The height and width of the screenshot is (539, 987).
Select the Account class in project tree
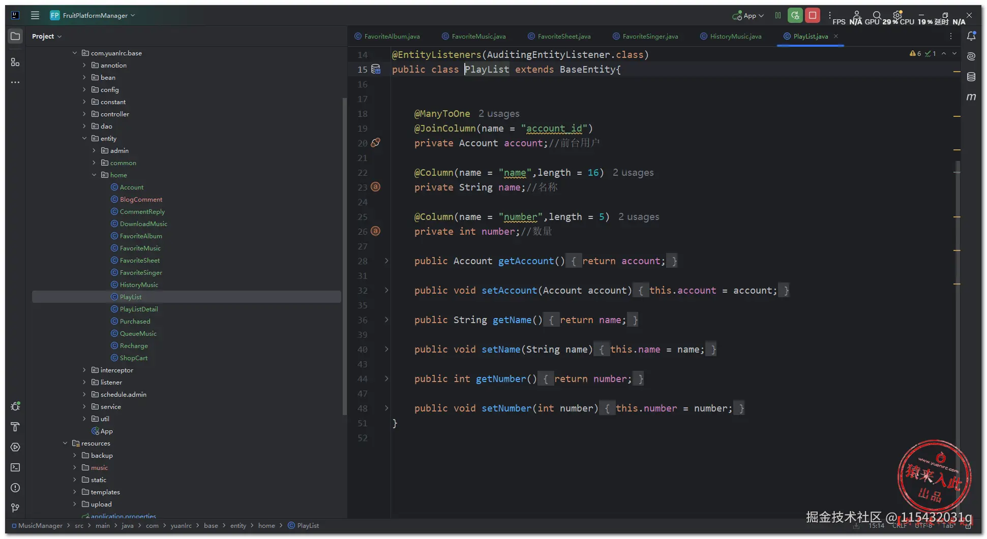131,187
